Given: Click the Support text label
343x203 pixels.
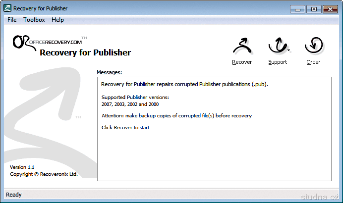Looking at the screenshot, I should (x=278, y=62).
